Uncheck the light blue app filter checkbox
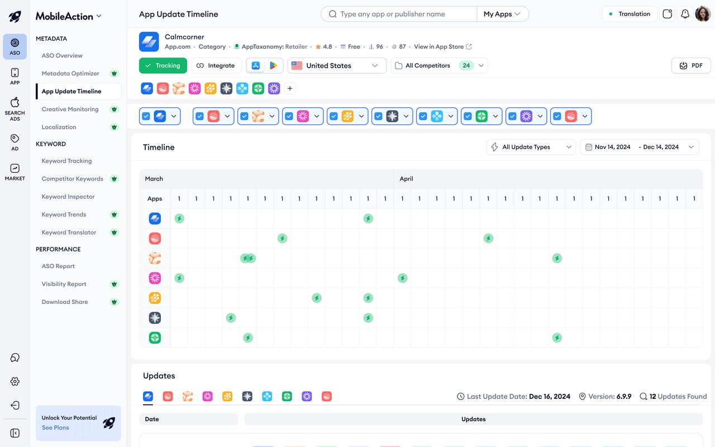Screen dimensions: 715x447 [x=423, y=116]
